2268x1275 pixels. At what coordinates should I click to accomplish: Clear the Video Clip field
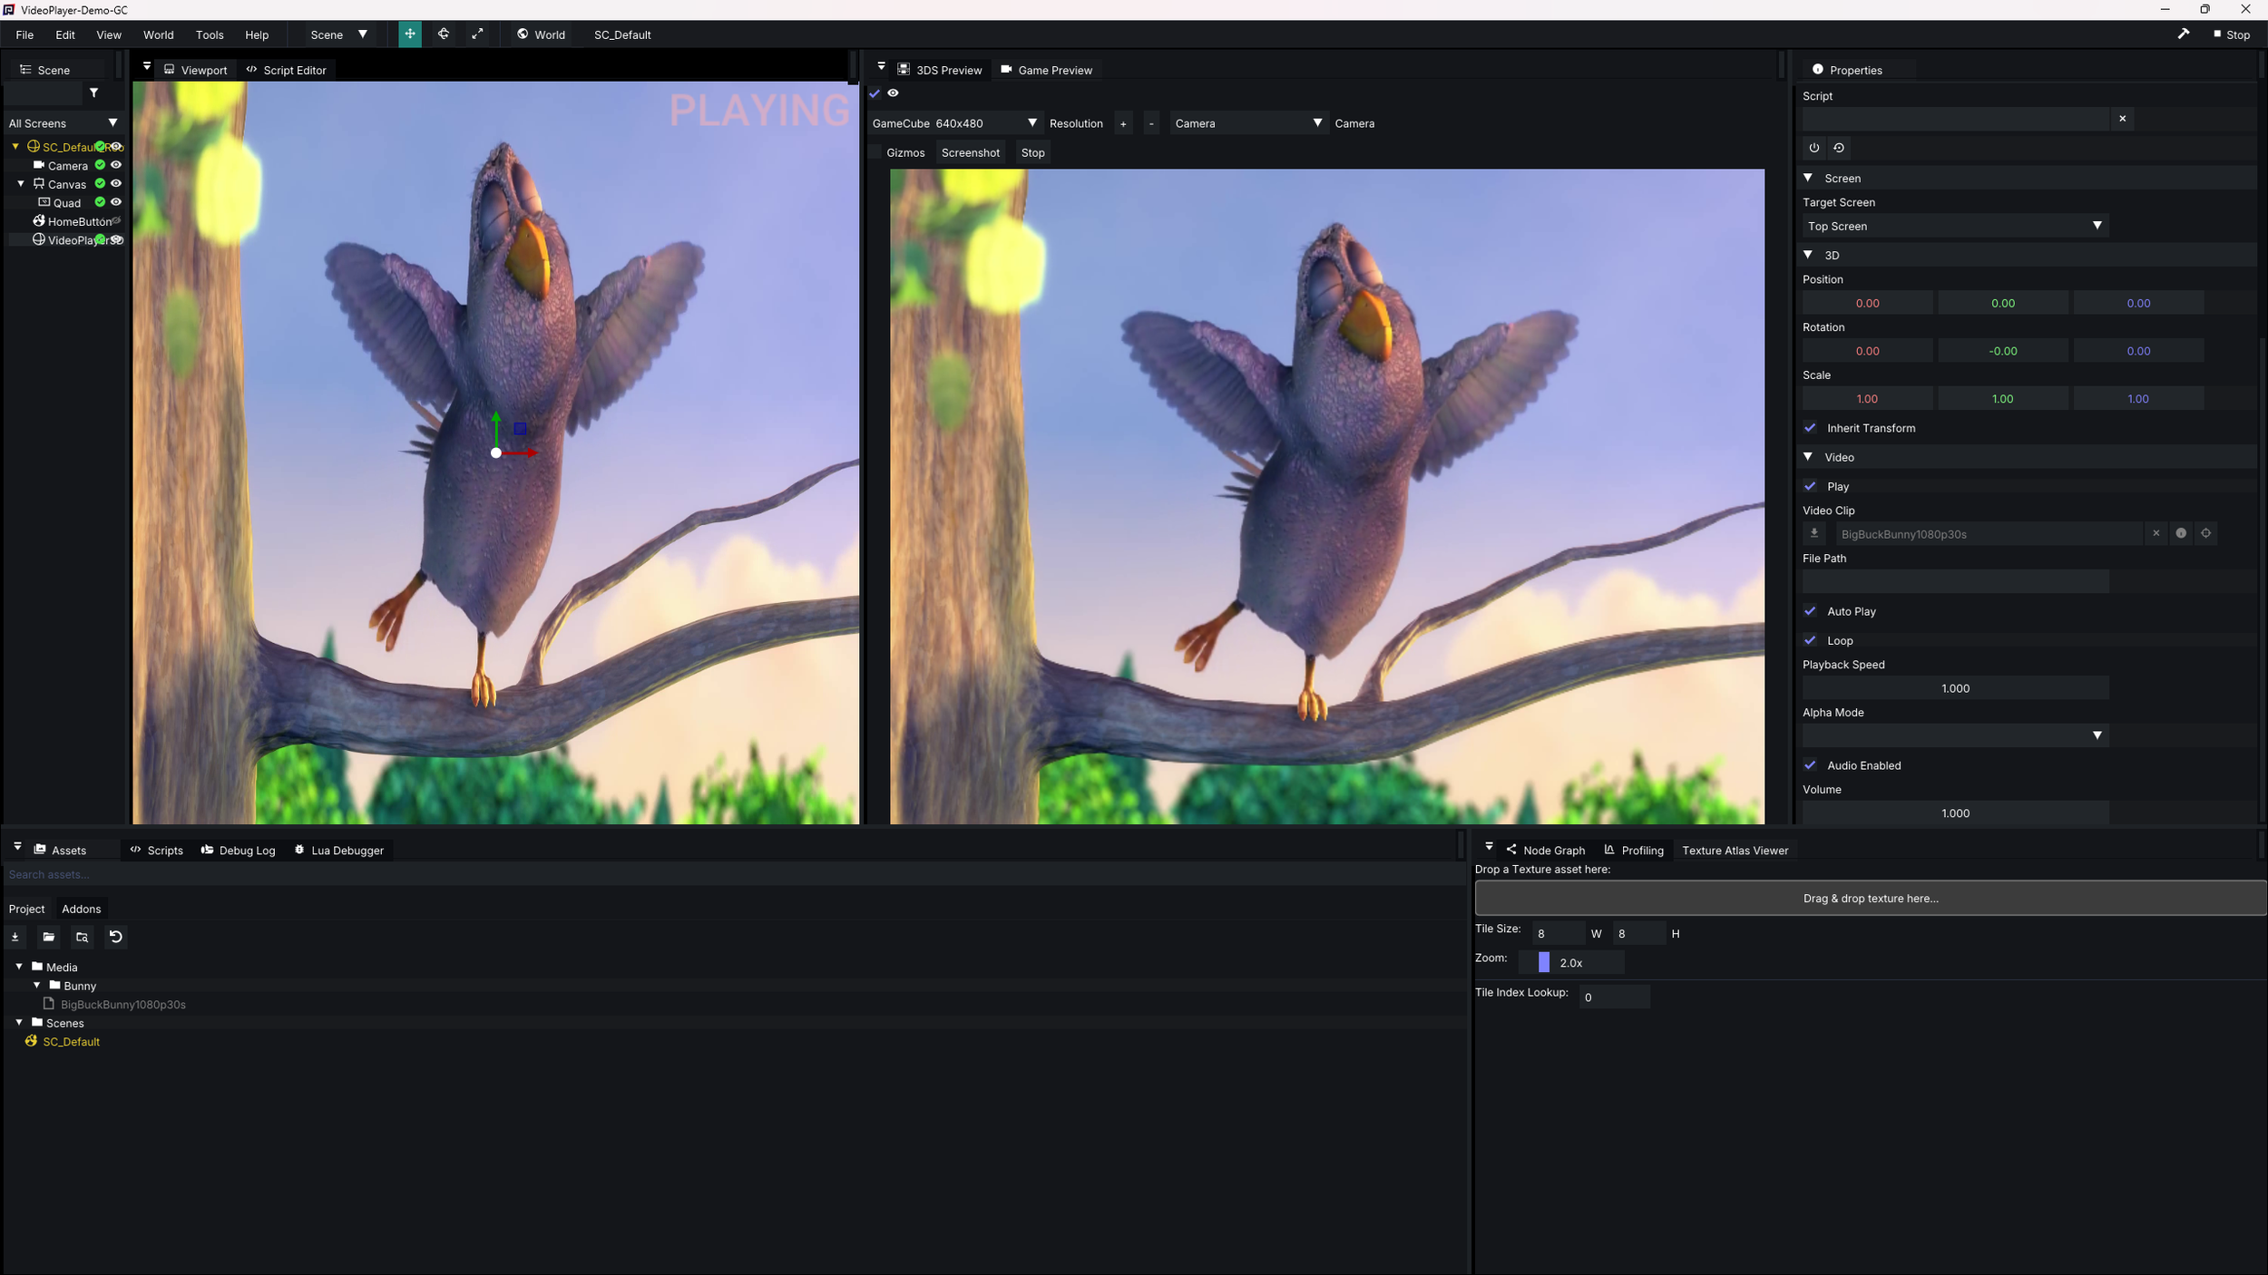[x=2156, y=534]
